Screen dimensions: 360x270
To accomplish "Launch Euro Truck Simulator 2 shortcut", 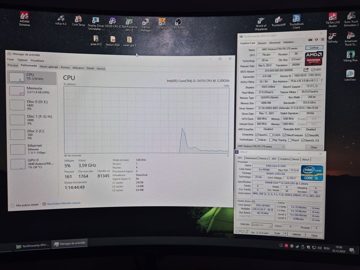I will [351, 20].
